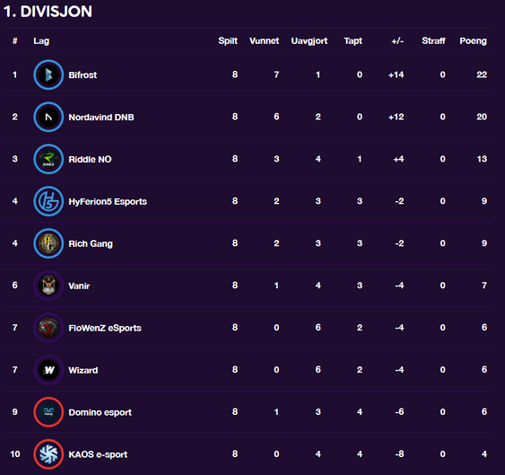Click the KAOS e-sport snowflake logo
Viewport: 505px width, 475px height.
pos(48,454)
